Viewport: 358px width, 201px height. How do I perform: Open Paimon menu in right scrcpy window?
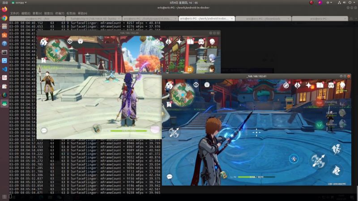pos(169,86)
